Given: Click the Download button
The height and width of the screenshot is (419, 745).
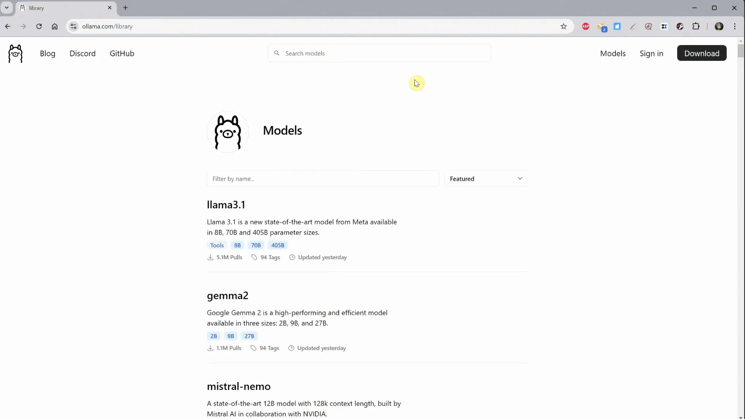Looking at the screenshot, I should [702, 54].
